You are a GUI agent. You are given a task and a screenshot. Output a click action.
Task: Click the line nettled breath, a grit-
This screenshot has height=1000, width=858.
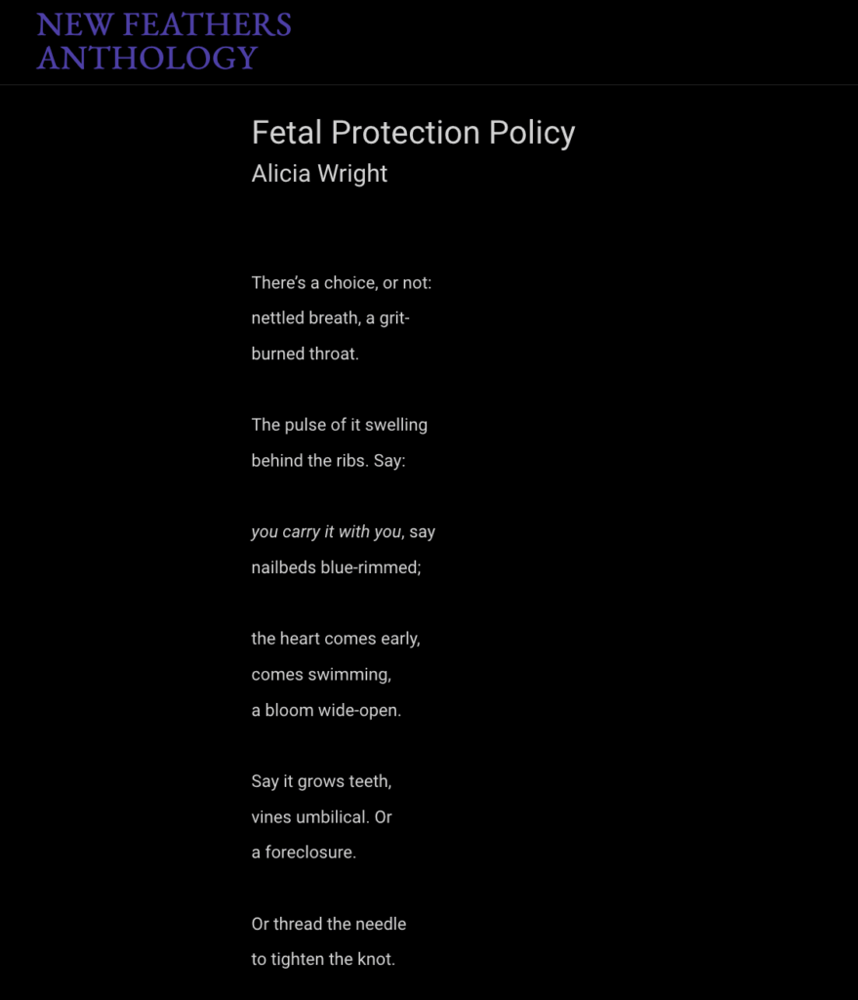pyautogui.click(x=330, y=318)
